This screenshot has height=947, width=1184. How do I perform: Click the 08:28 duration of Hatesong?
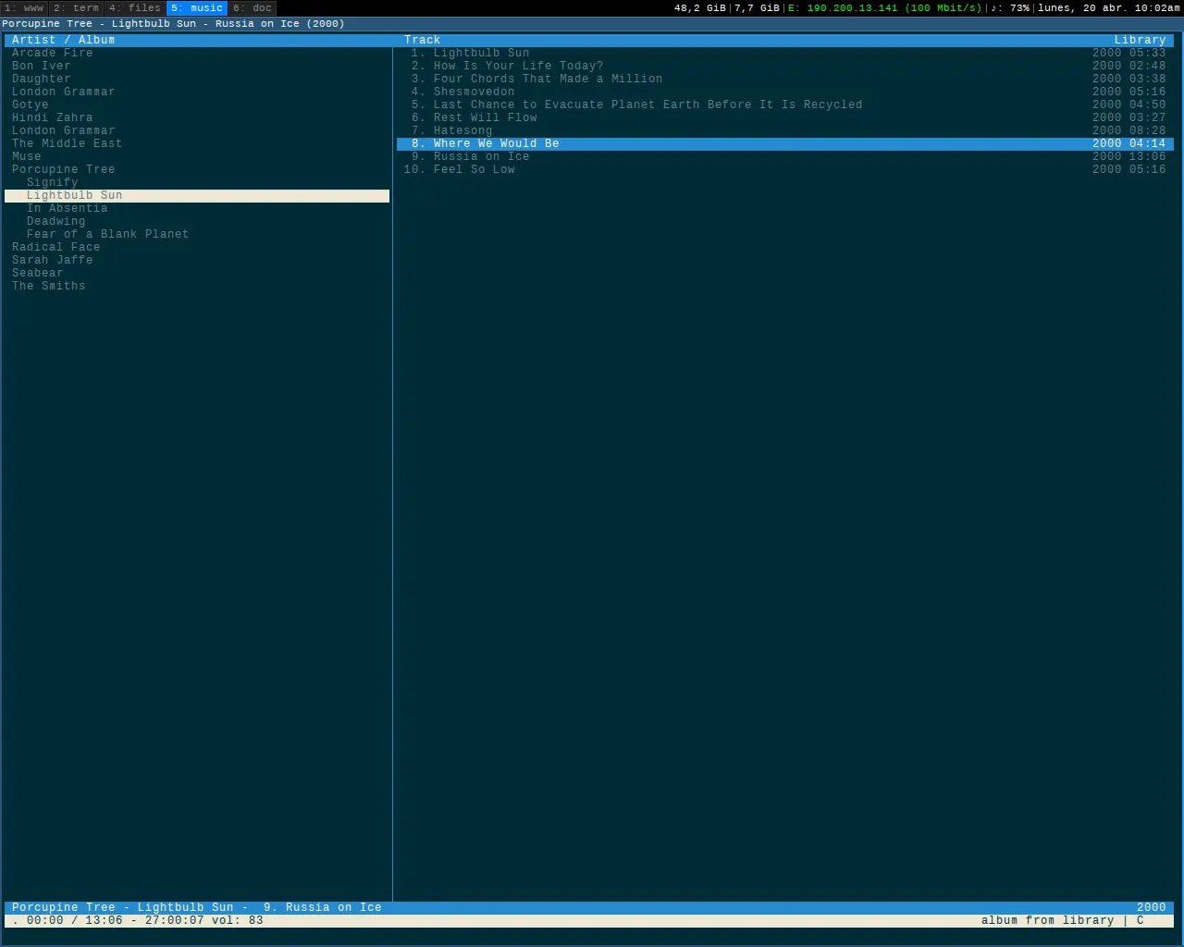tap(1147, 131)
